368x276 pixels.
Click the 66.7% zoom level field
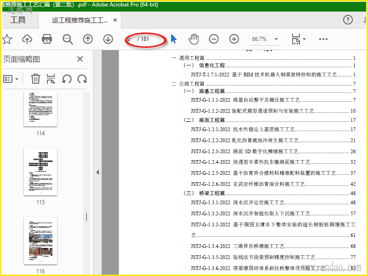pyautogui.click(x=259, y=39)
